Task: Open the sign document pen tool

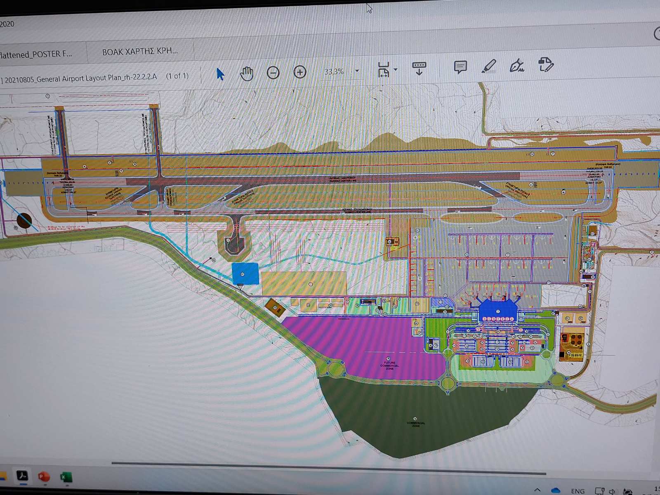Action: (x=517, y=66)
